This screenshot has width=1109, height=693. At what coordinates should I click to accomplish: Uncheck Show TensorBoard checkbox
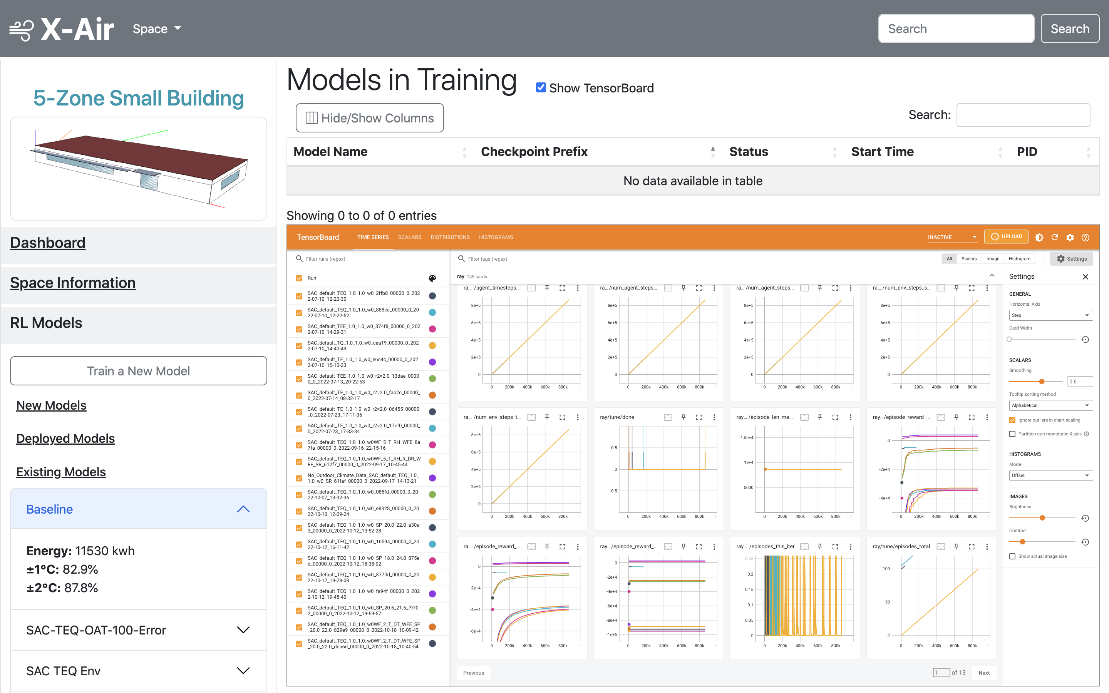(x=541, y=87)
